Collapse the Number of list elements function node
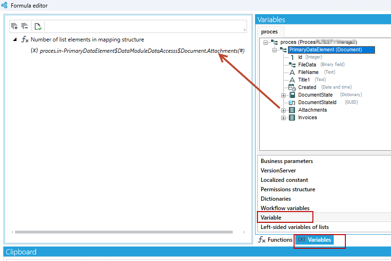391x261 pixels. click(x=15, y=40)
